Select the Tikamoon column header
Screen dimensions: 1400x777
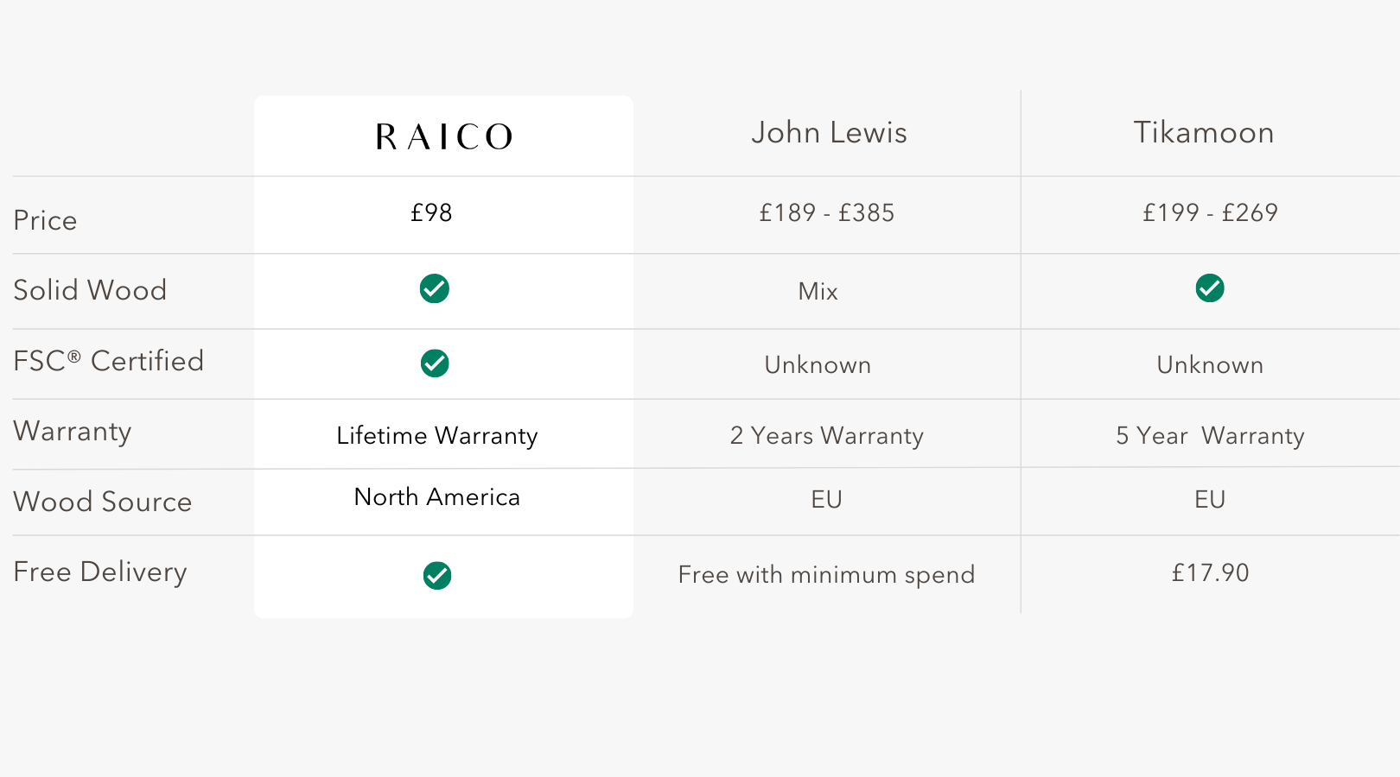[1204, 132]
